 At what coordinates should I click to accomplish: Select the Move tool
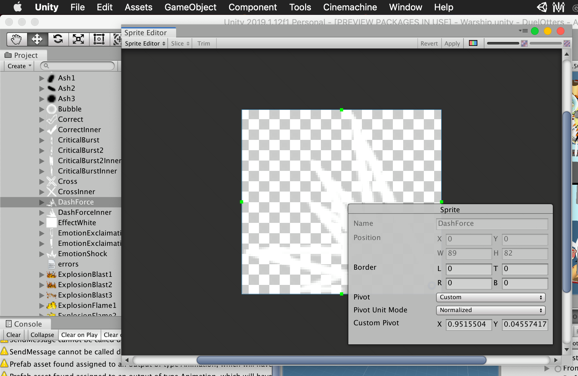coord(37,39)
